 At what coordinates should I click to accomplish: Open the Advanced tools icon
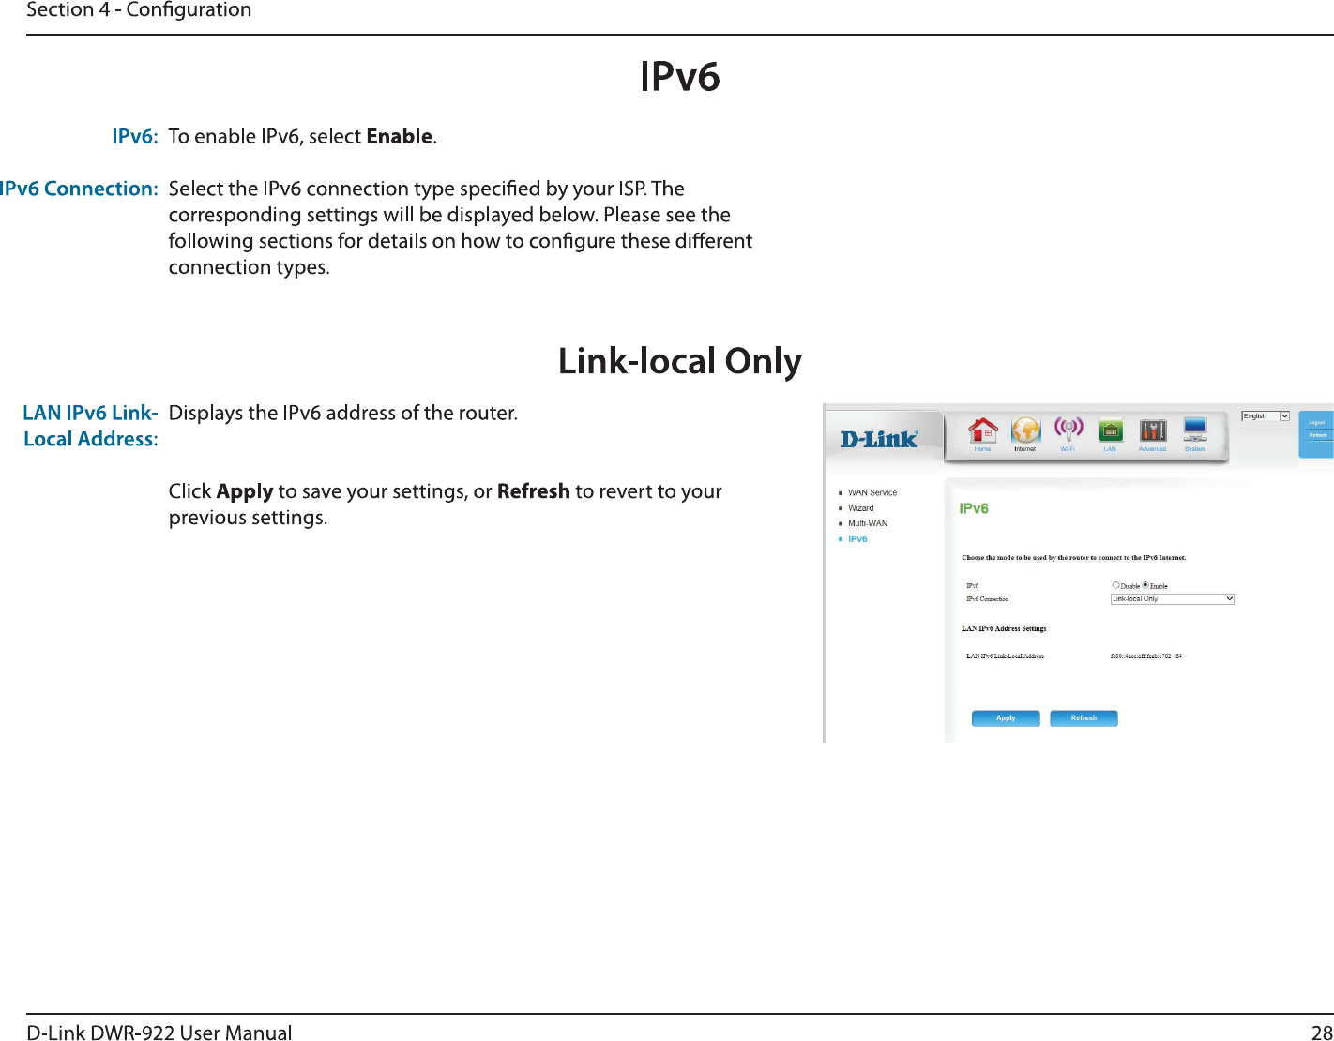(x=1153, y=430)
